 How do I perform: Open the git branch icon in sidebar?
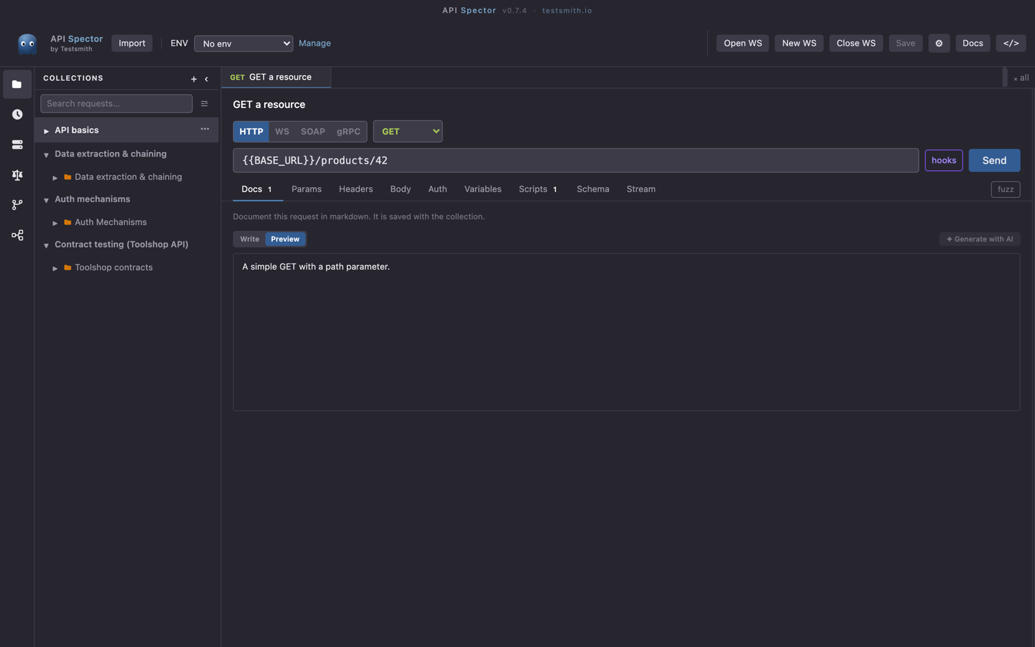point(17,204)
